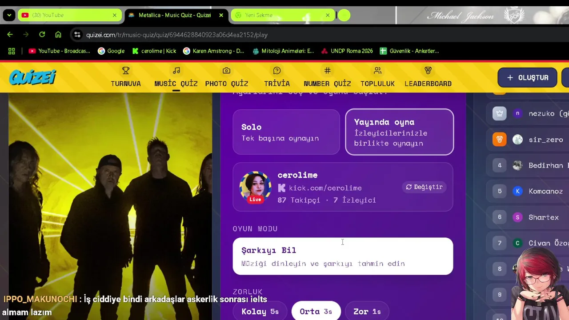Open the Photo Quiz menu item
Viewport: 569px width, 320px height.
coord(227,77)
